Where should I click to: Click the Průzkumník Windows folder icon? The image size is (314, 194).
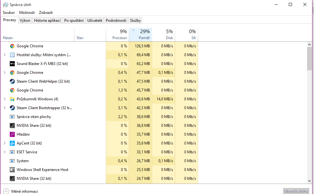pos(12,99)
